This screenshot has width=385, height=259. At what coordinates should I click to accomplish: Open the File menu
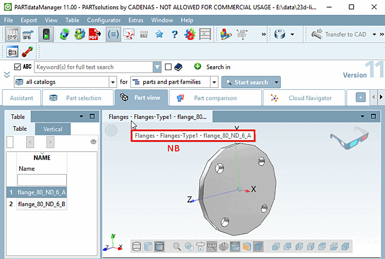(x=9, y=20)
